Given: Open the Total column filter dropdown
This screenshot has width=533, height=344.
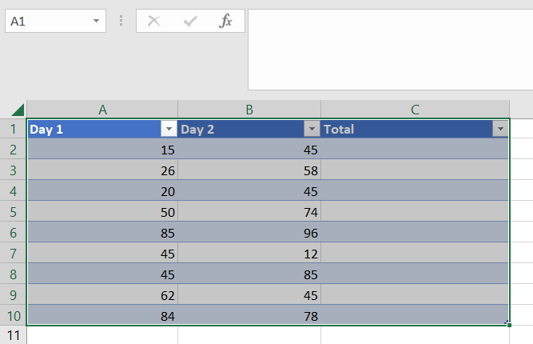Looking at the screenshot, I should coord(500,129).
